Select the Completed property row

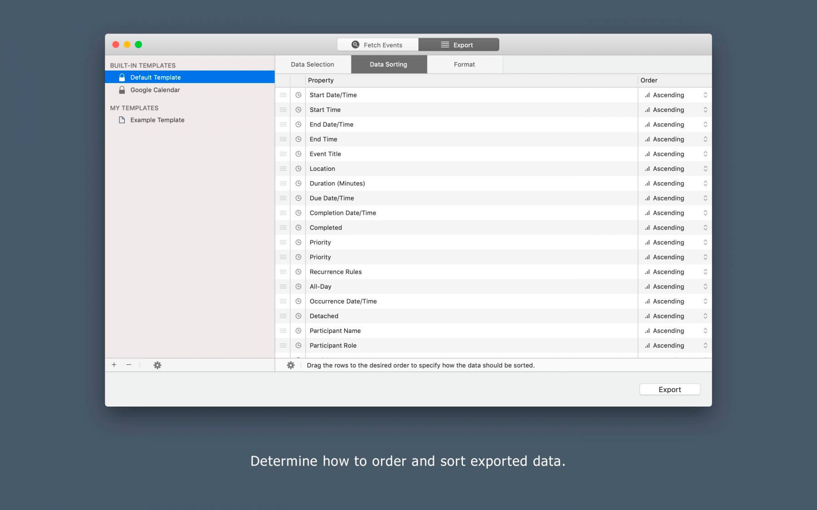coord(493,228)
